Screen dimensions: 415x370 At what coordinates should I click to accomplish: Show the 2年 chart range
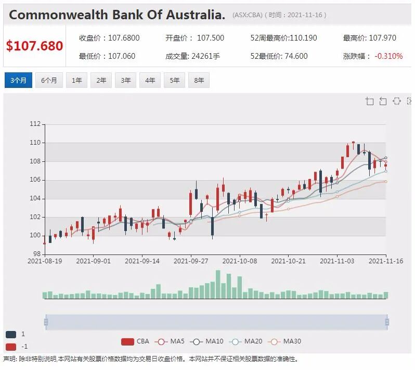coord(101,80)
